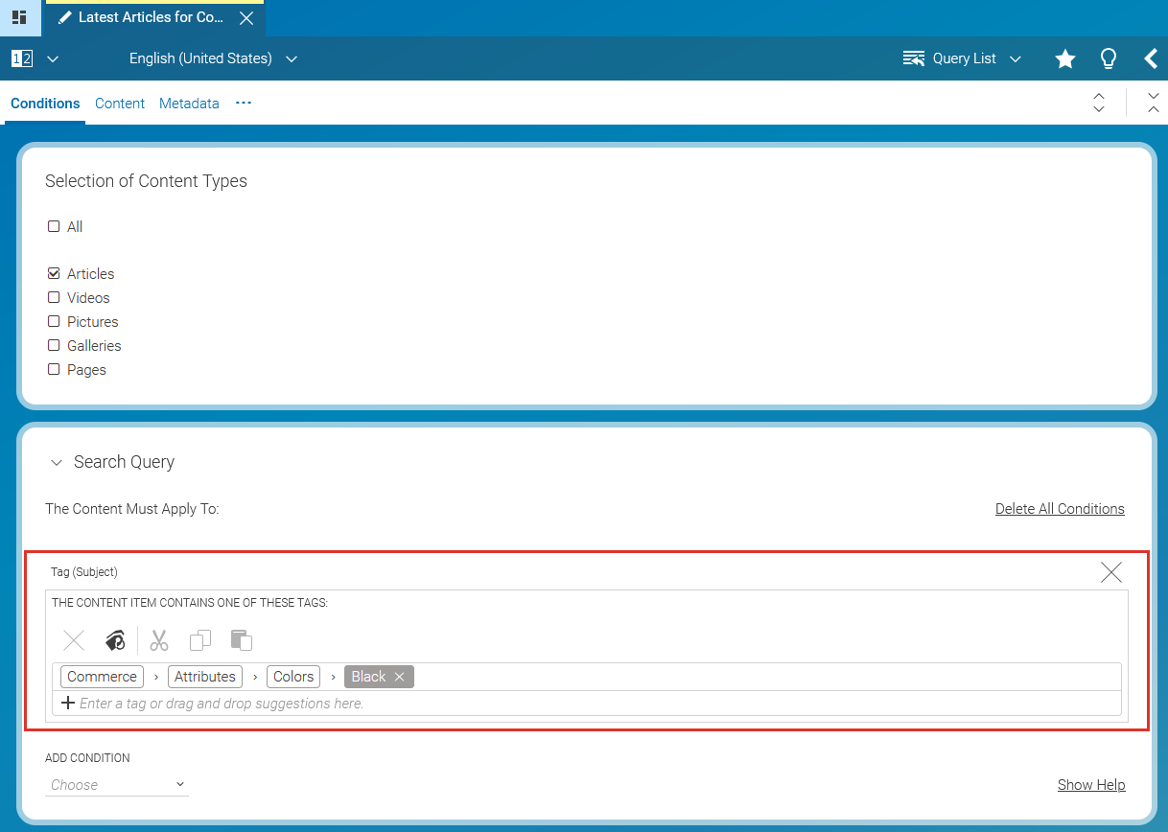
Task: Switch to the Content tab
Action: coord(119,103)
